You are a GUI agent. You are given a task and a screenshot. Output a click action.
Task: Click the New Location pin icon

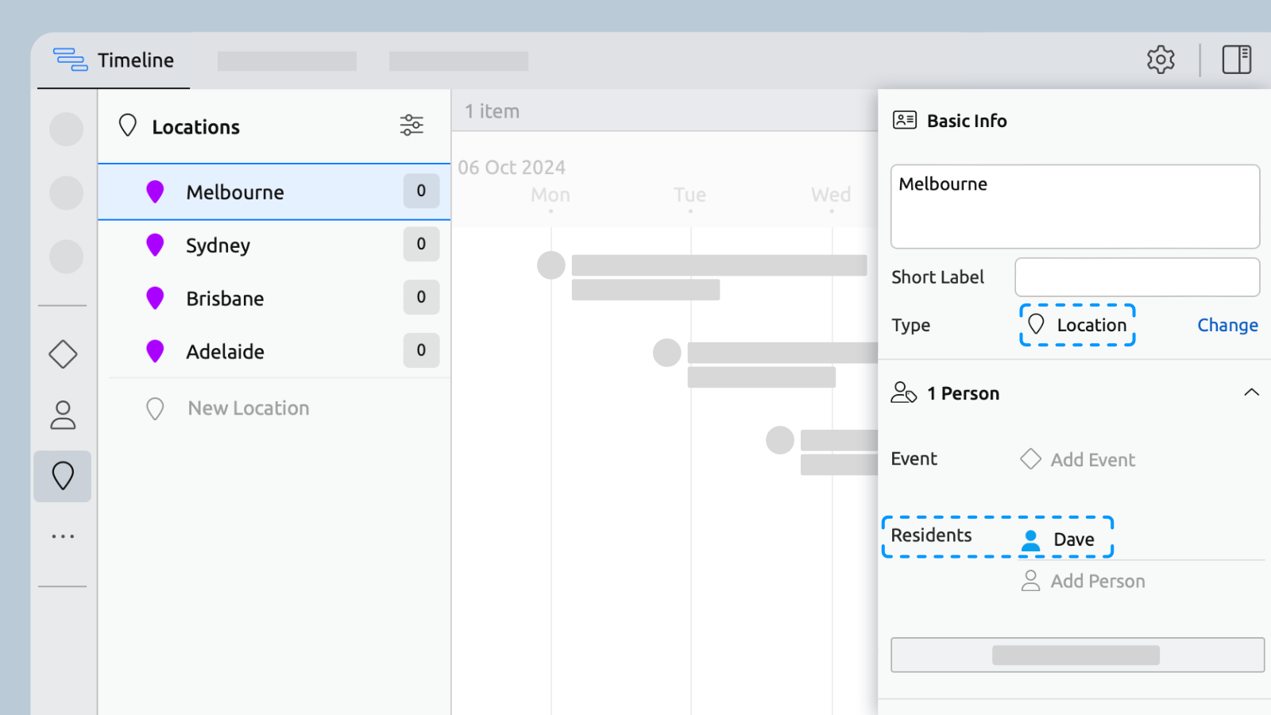click(x=155, y=408)
